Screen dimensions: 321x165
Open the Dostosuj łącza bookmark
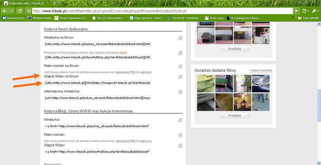(14, 18)
